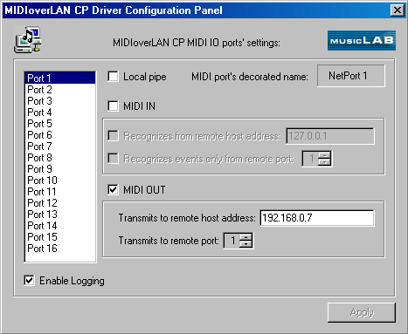The height and width of the screenshot is (334, 408).
Task: Select Port 10 in the port list
Action: pyautogui.click(x=60, y=181)
